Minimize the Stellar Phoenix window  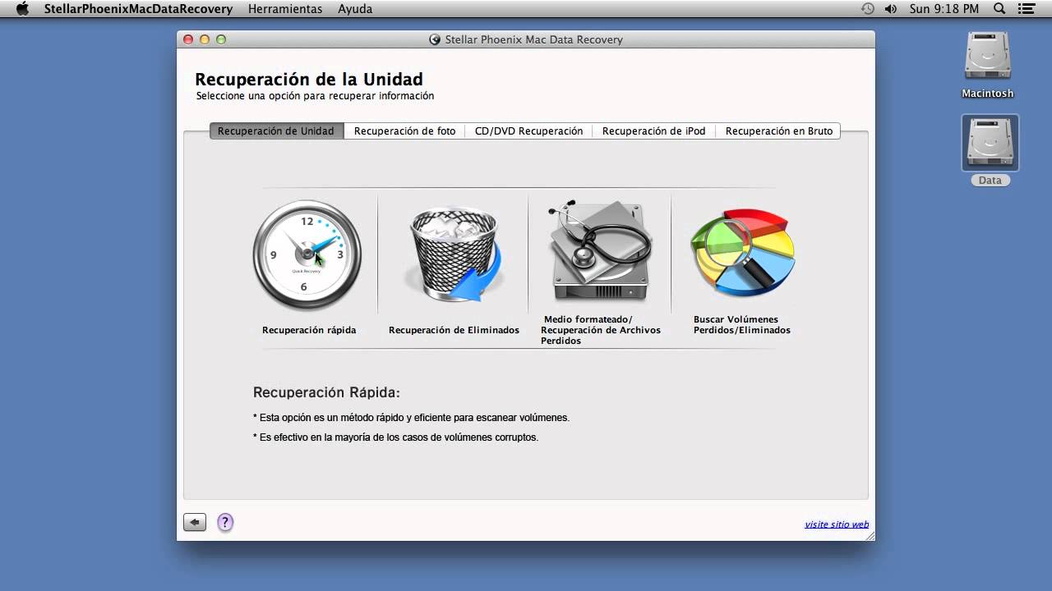(x=205, y=39)
